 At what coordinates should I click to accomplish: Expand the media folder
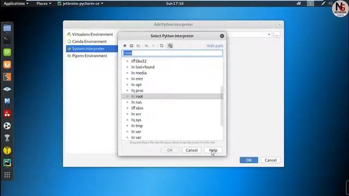[x=128, y=73]
